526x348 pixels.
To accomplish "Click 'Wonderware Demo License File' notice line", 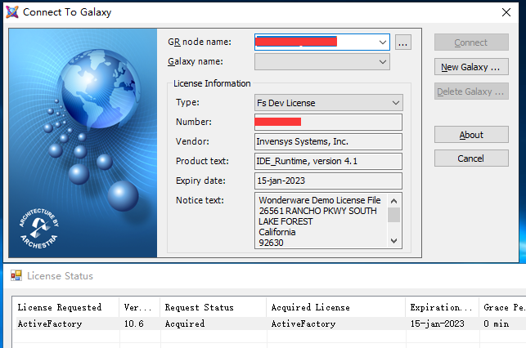I will pos(320,200).
